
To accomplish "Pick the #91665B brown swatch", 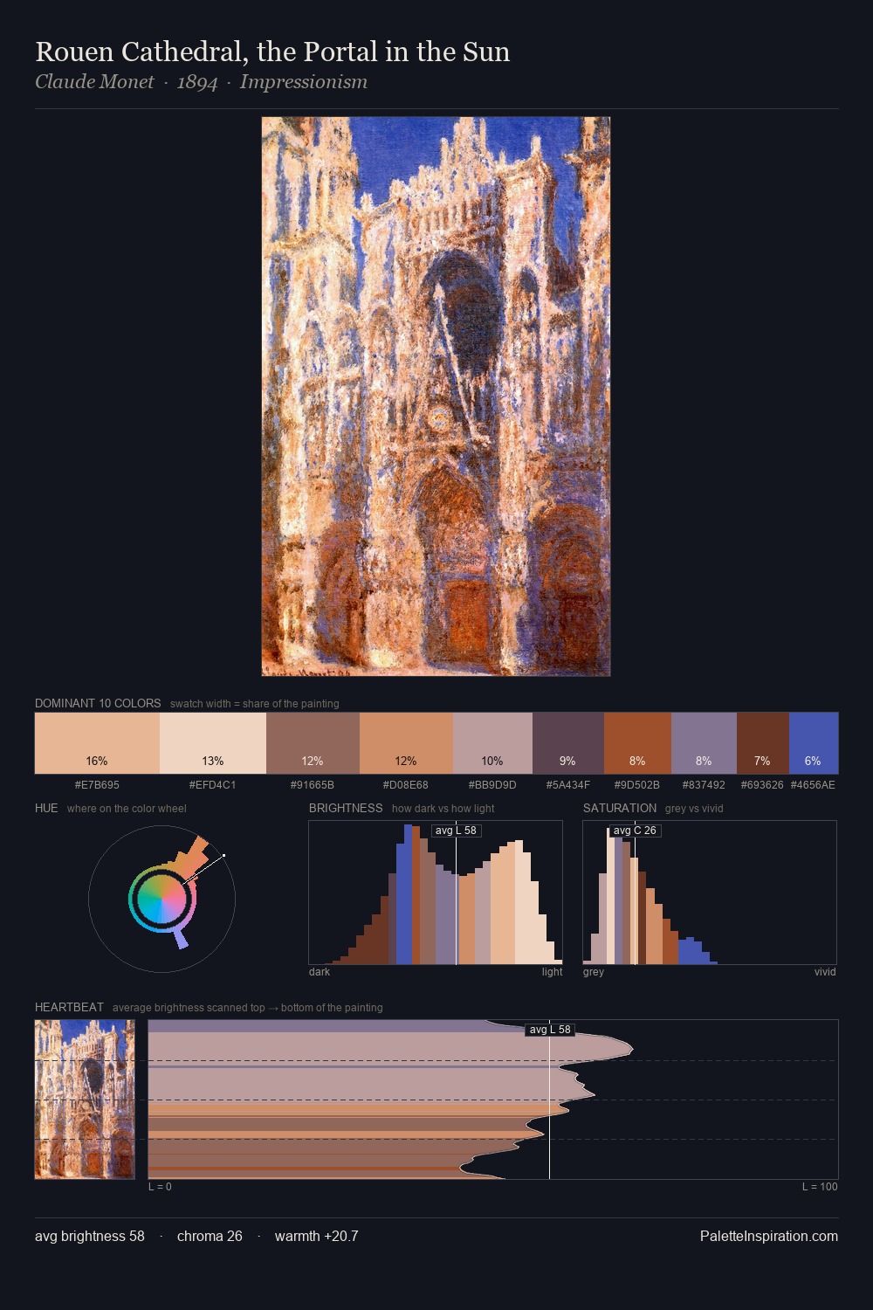I will point(313,743).
